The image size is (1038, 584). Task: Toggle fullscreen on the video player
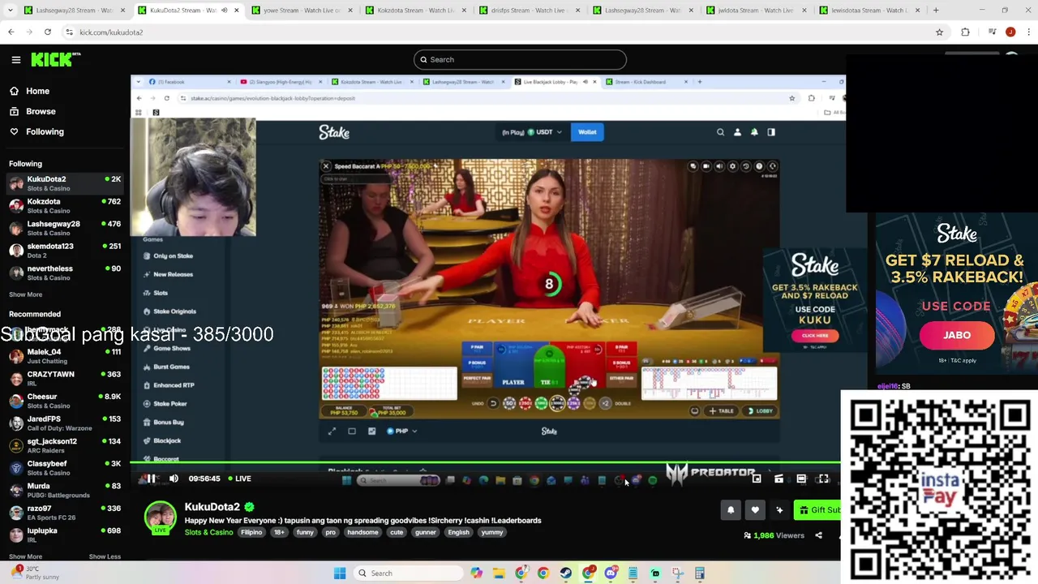coord(823,479)
